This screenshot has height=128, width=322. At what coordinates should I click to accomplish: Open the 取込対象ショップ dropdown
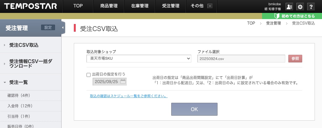pos(139,58)
